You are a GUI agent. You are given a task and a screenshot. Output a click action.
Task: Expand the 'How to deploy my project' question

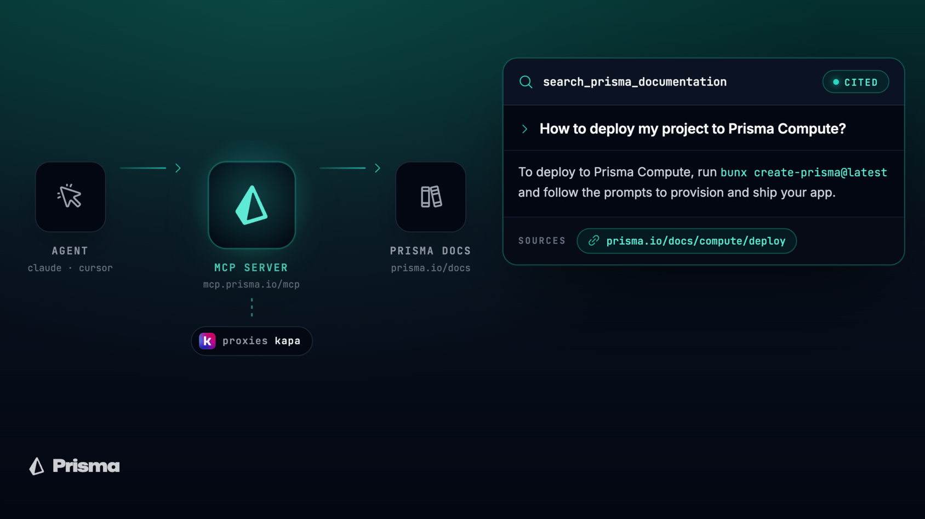click(524, 129)
